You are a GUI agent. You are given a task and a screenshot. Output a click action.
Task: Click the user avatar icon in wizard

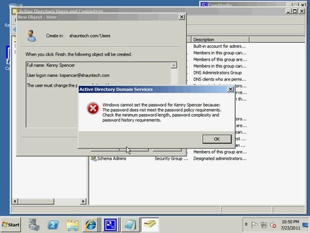coord(32,36)
